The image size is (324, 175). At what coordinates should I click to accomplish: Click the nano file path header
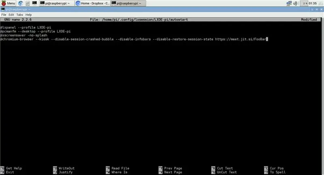coord(139,19)
